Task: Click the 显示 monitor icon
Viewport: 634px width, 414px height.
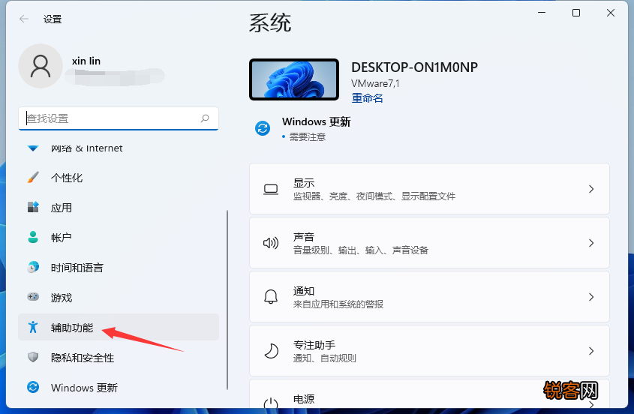Action: pyautogui.click(x=271, y=189)
